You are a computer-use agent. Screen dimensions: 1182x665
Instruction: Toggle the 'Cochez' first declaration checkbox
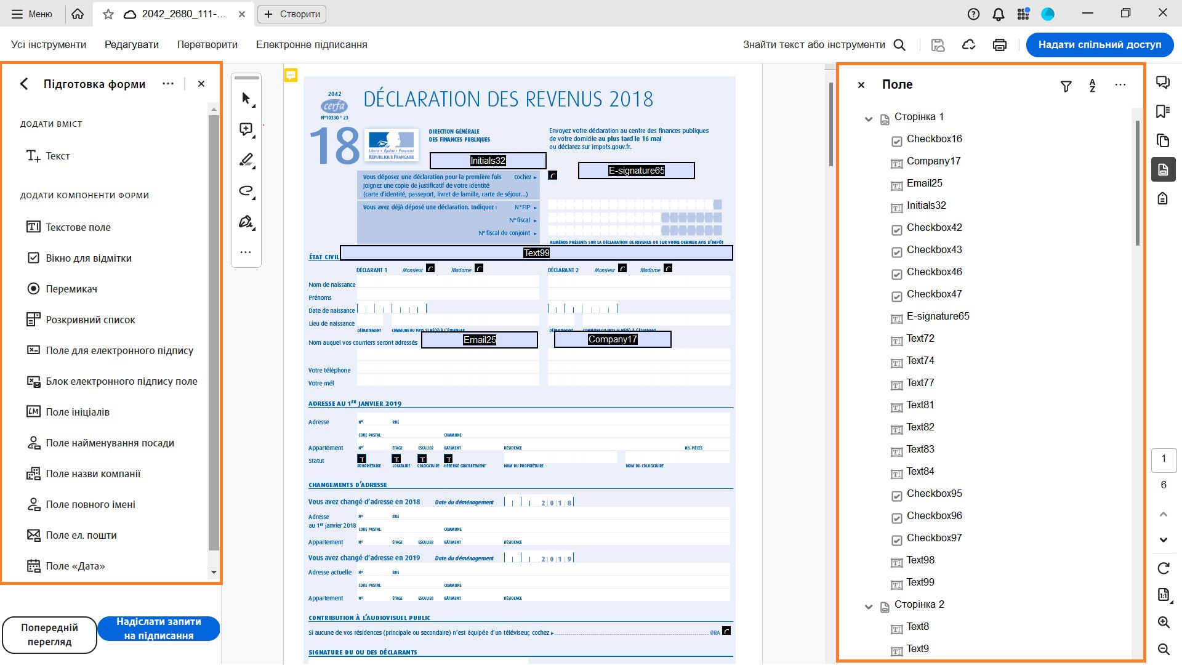553,175
